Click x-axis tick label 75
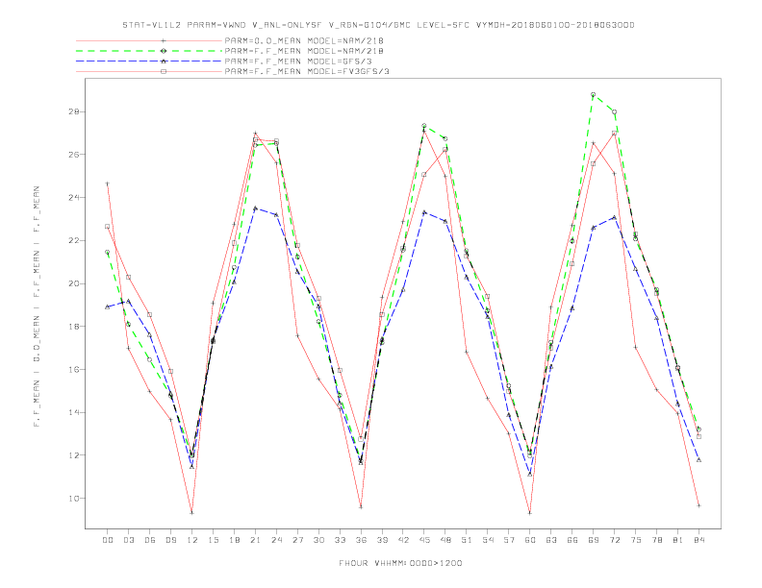The image size is (762, 588). pos(636,540)
